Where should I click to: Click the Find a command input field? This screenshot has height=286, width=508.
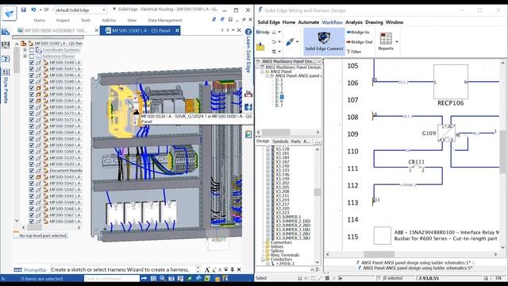click(x=111, y=278)
